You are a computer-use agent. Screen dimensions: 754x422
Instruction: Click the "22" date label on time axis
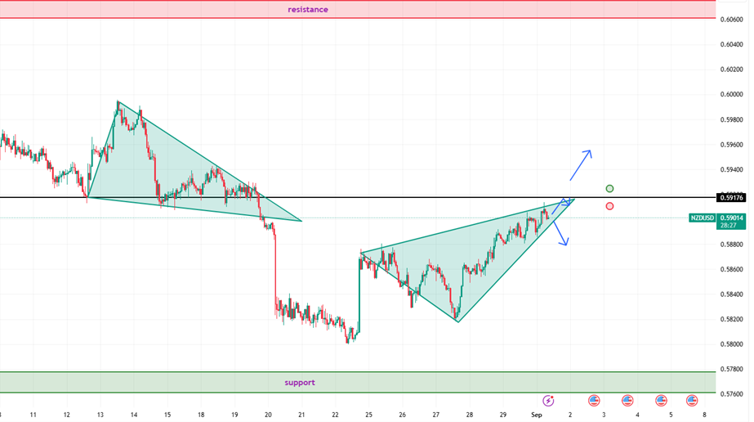335,415
